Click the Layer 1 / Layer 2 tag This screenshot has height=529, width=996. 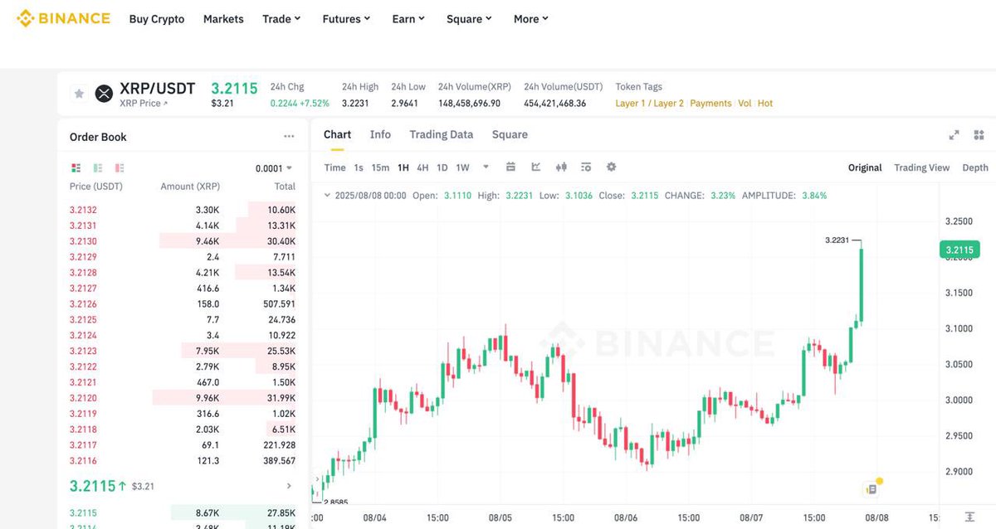tap(650, 104)
